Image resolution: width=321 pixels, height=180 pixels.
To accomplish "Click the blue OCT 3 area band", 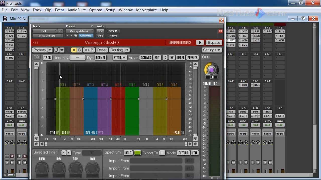I will [91, 111].
